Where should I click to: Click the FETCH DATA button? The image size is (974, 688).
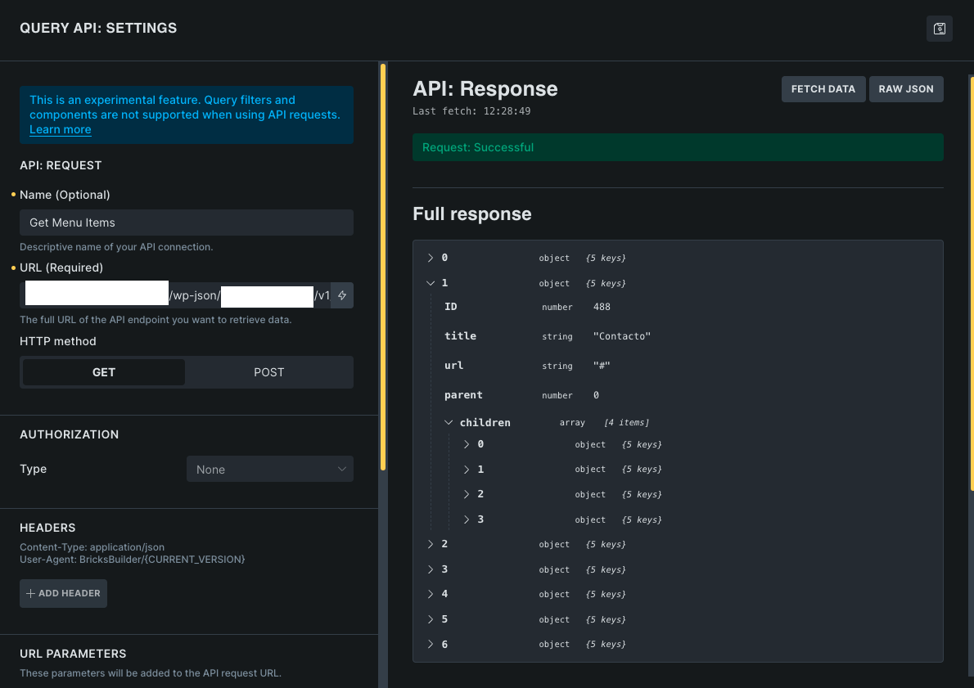click(x=823, y=89)
